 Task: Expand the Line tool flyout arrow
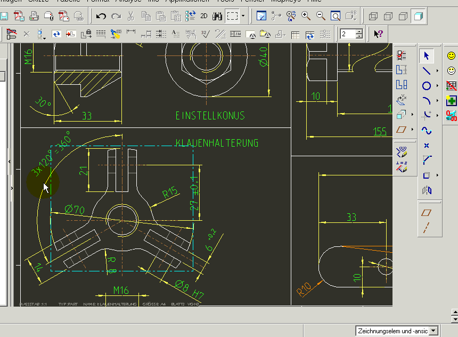437,70
